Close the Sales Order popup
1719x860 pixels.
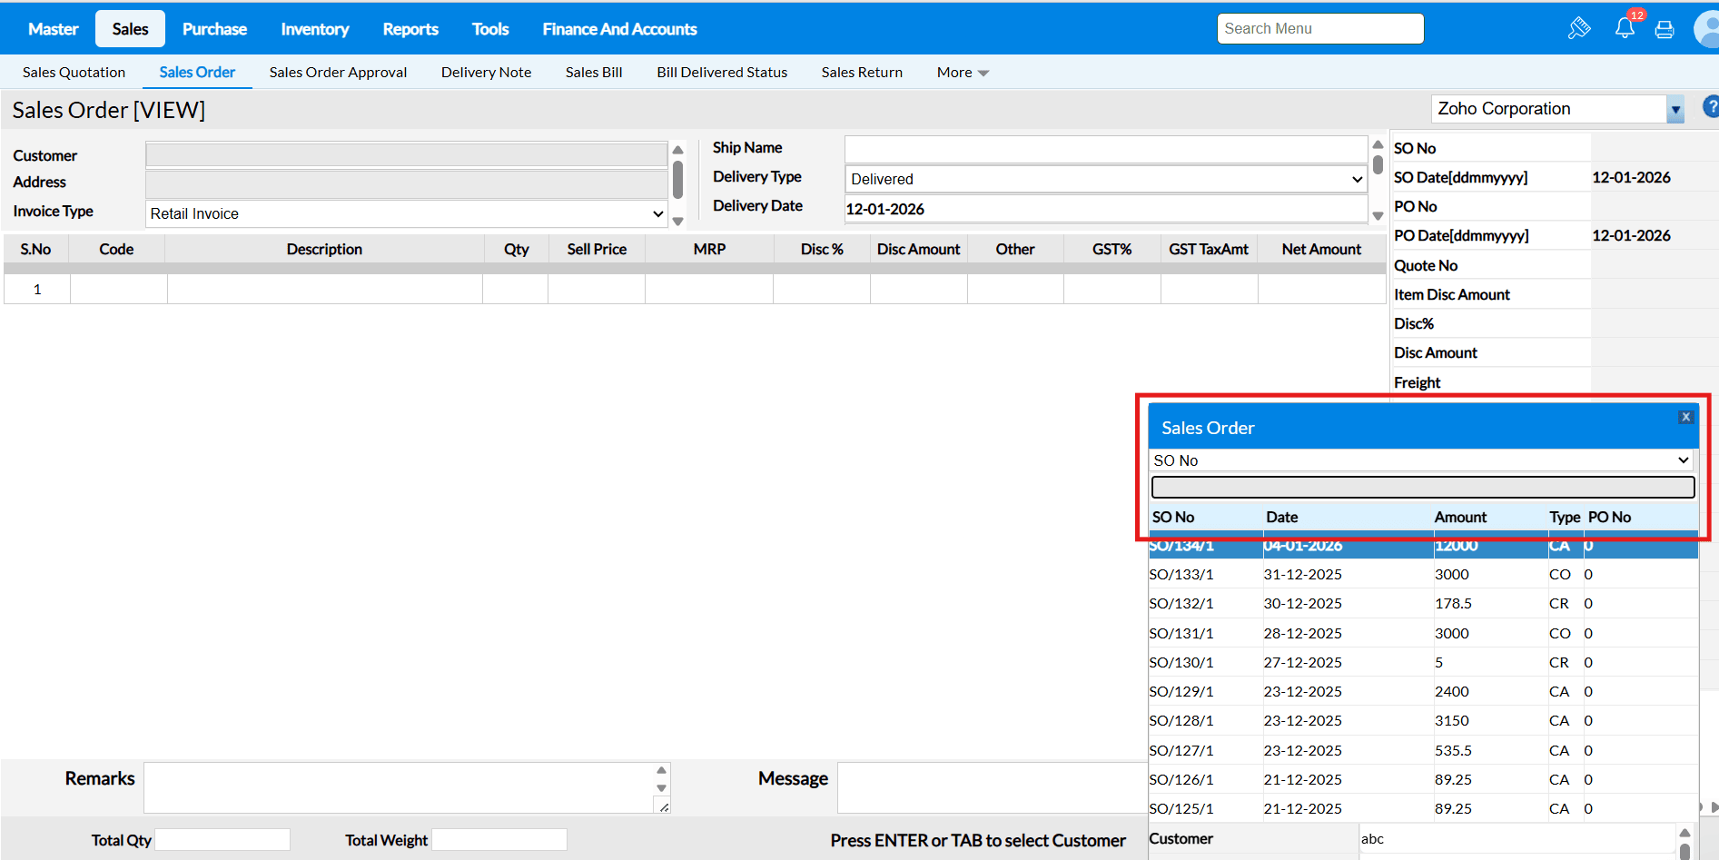[1685, 417]
